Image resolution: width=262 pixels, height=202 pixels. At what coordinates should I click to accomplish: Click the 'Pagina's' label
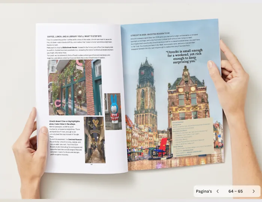click(204, 191)
